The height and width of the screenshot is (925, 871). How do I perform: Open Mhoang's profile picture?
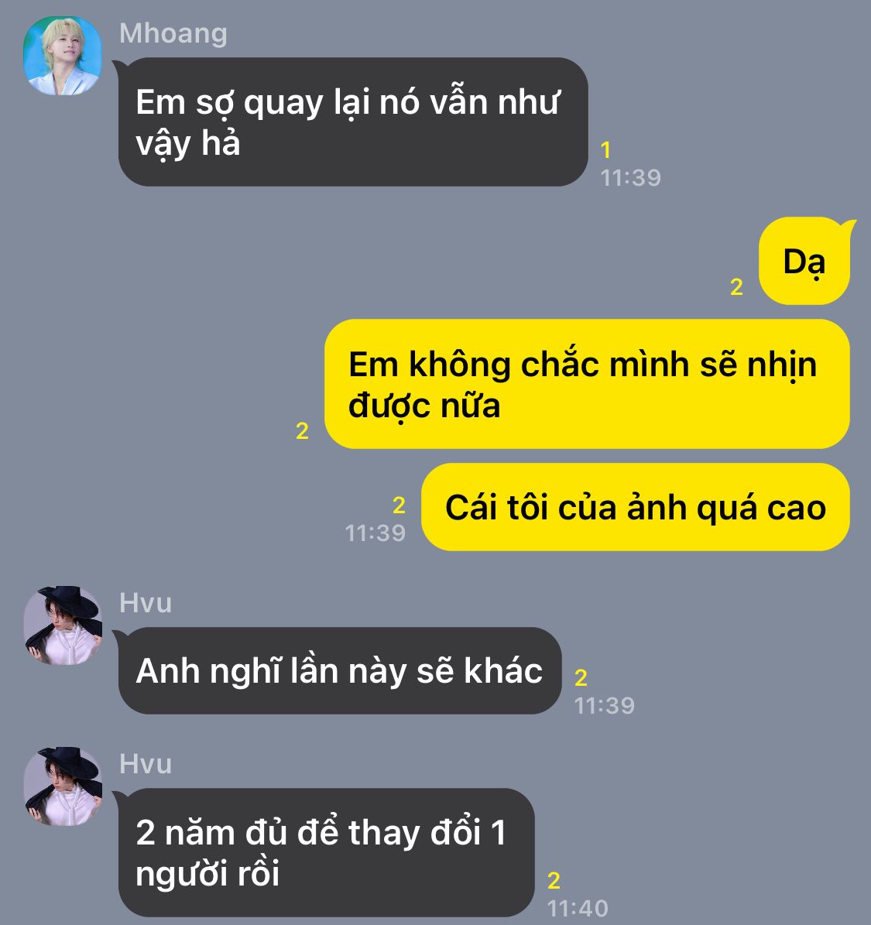click(x=62, y=56)
